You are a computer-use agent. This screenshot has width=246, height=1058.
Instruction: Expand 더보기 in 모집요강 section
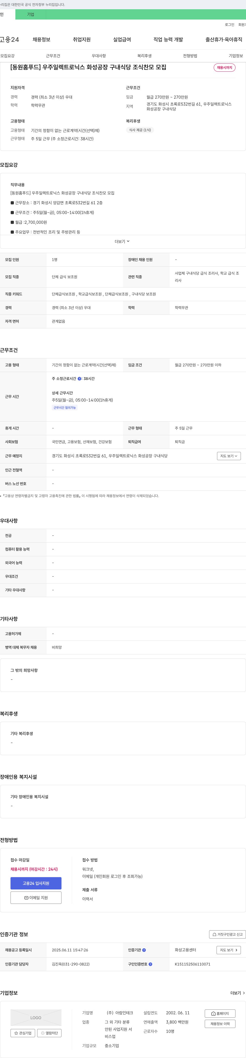coord(122,242)
